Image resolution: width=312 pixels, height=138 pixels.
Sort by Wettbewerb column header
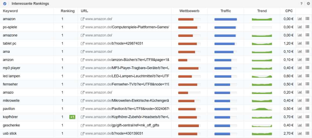(x=189, y=11)
